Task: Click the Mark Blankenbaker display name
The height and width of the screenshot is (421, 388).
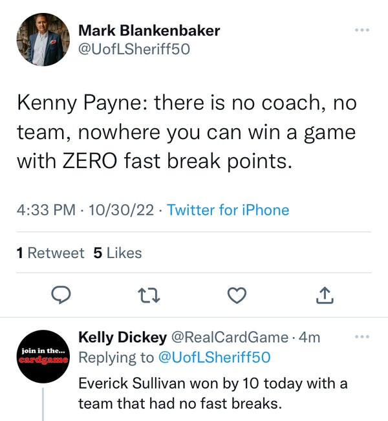Action: coord(149,30)
